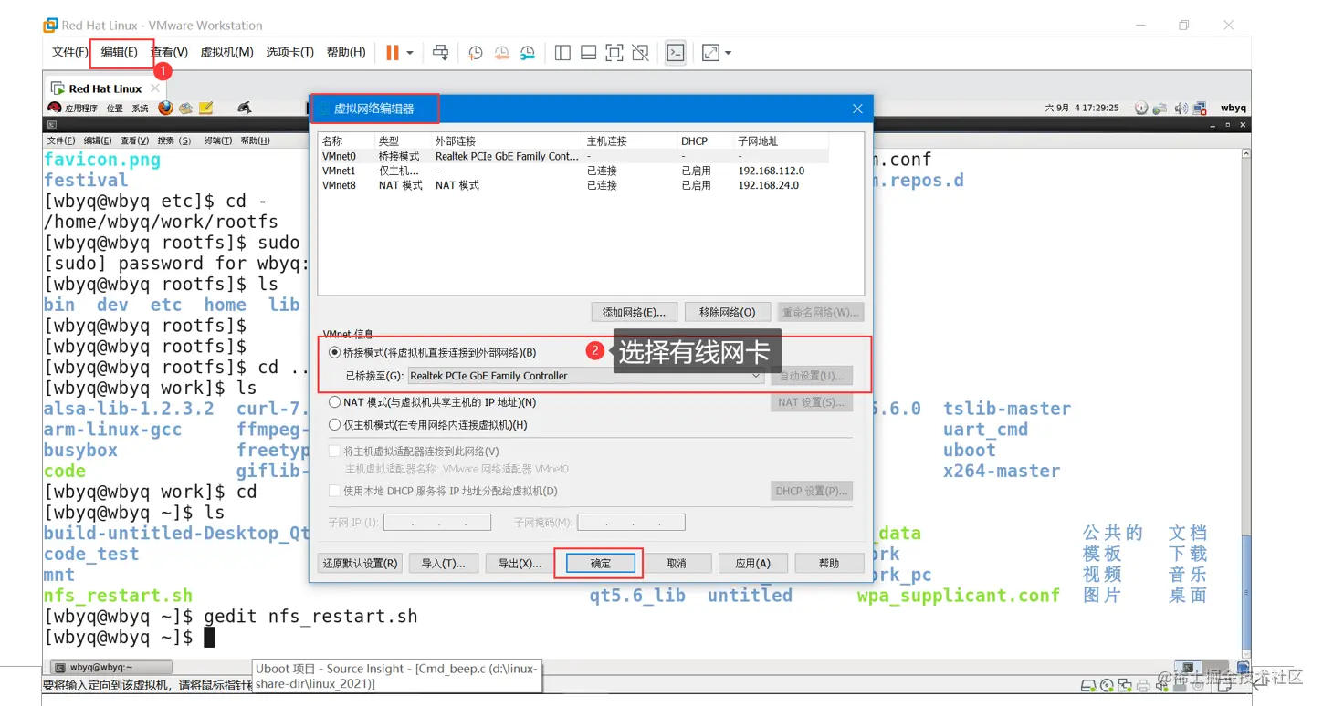Select the VMnet0 row in network list
Screen dimensions: 1323x706
(573, 156)
